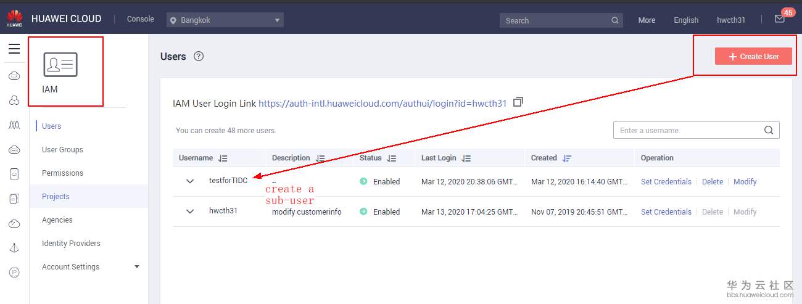This screenshot has height=304, width=802.
Task: Open the Bangkok region dropdown
Action: [225, 20]
